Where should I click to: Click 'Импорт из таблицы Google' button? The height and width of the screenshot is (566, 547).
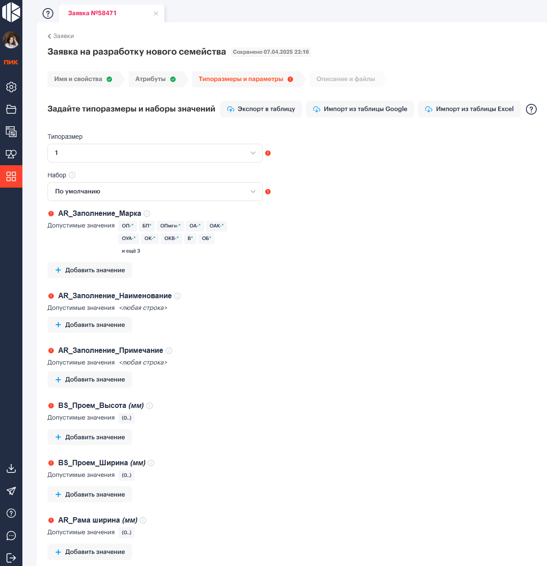360,109
